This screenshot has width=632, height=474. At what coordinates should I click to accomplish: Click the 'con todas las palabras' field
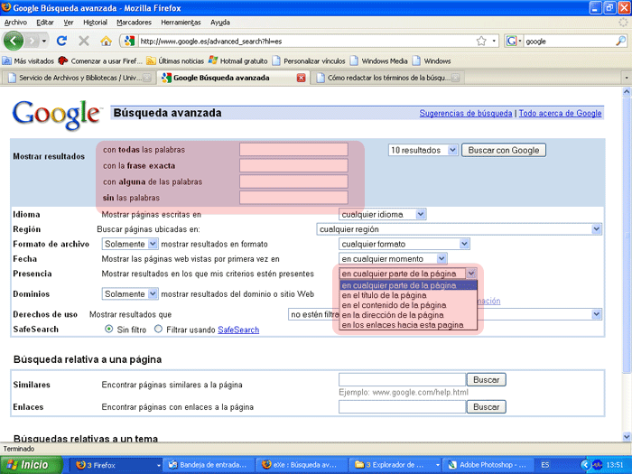[x=293, y=150]
